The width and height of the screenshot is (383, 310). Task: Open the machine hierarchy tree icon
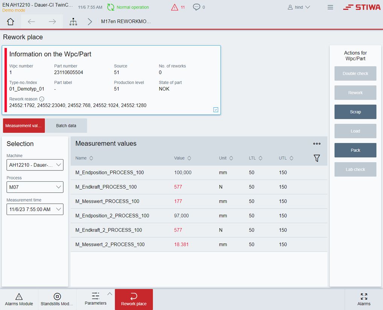(73, 22)
